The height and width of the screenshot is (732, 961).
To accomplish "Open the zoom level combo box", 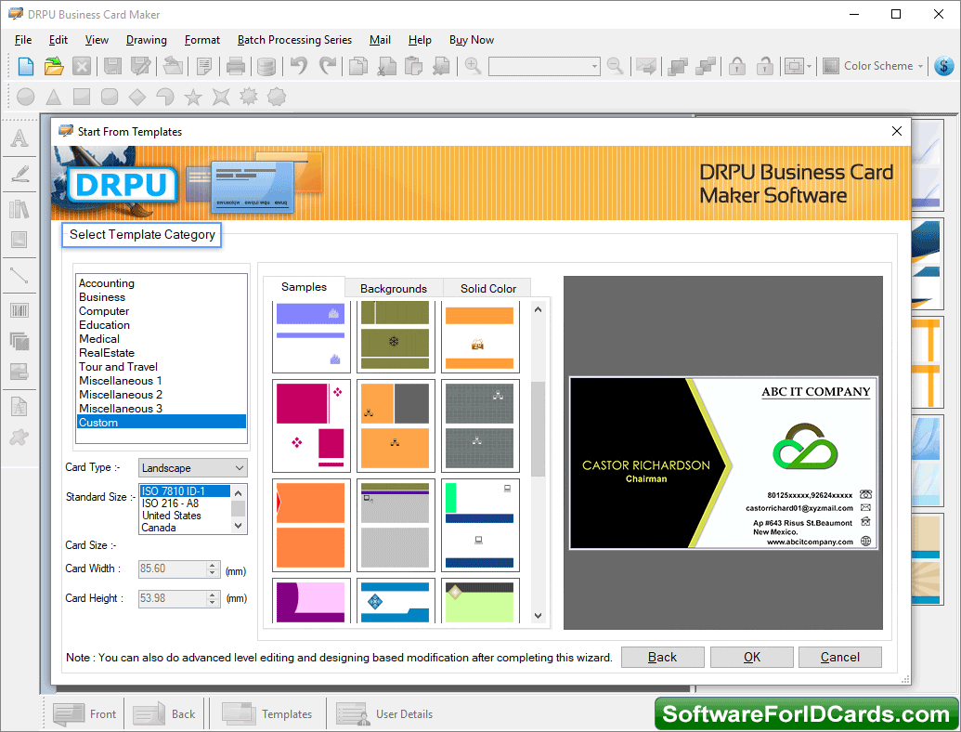I will click(x=543, y=66).
